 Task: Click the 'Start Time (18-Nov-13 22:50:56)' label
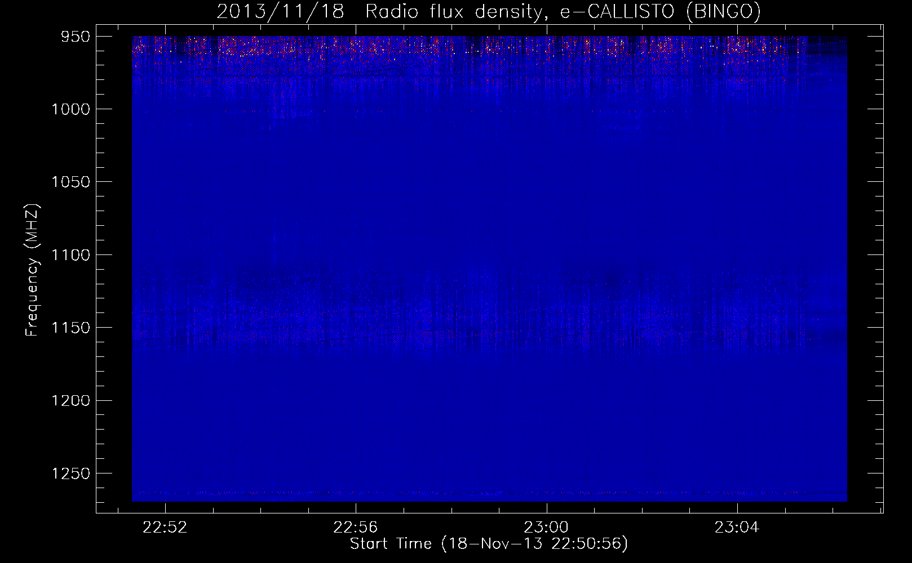point(489,544)
